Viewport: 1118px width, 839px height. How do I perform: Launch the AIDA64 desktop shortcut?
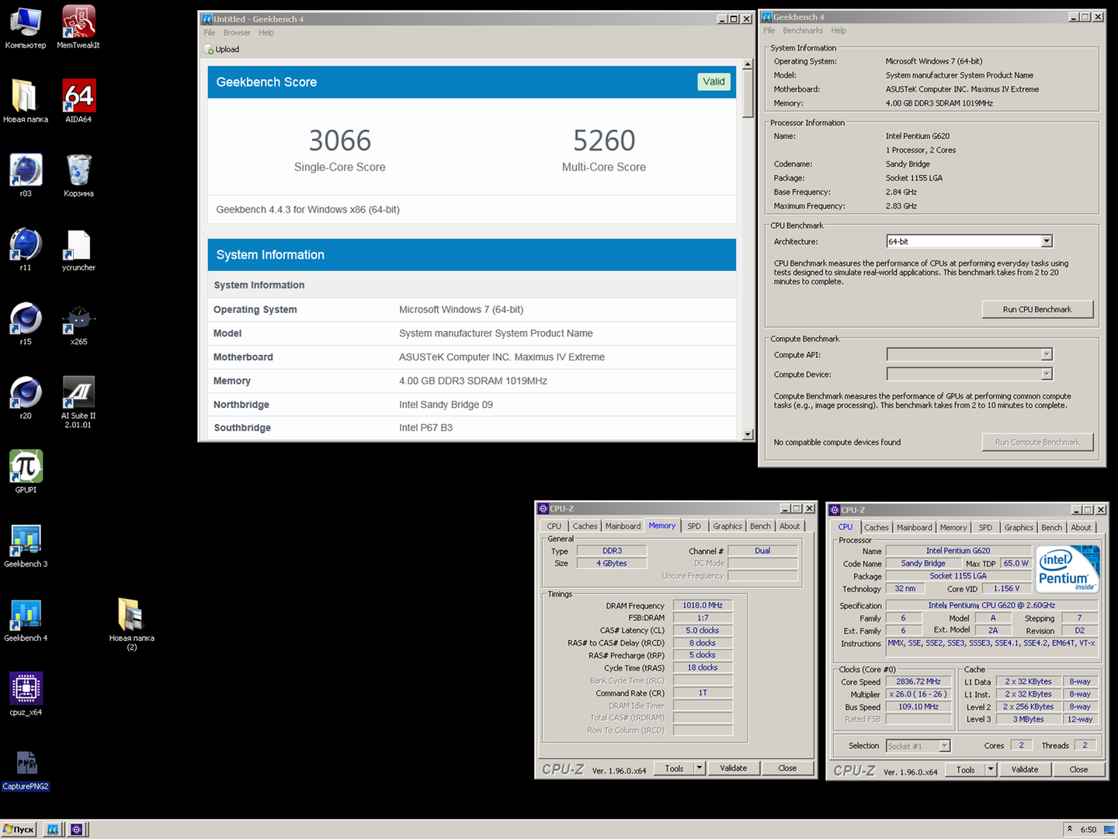pos(78,101)
